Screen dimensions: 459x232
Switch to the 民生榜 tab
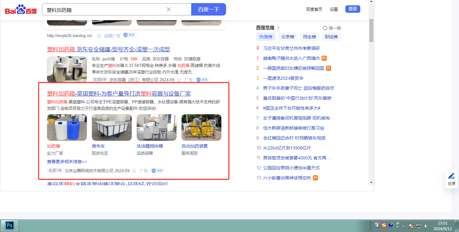coord(310,37)
